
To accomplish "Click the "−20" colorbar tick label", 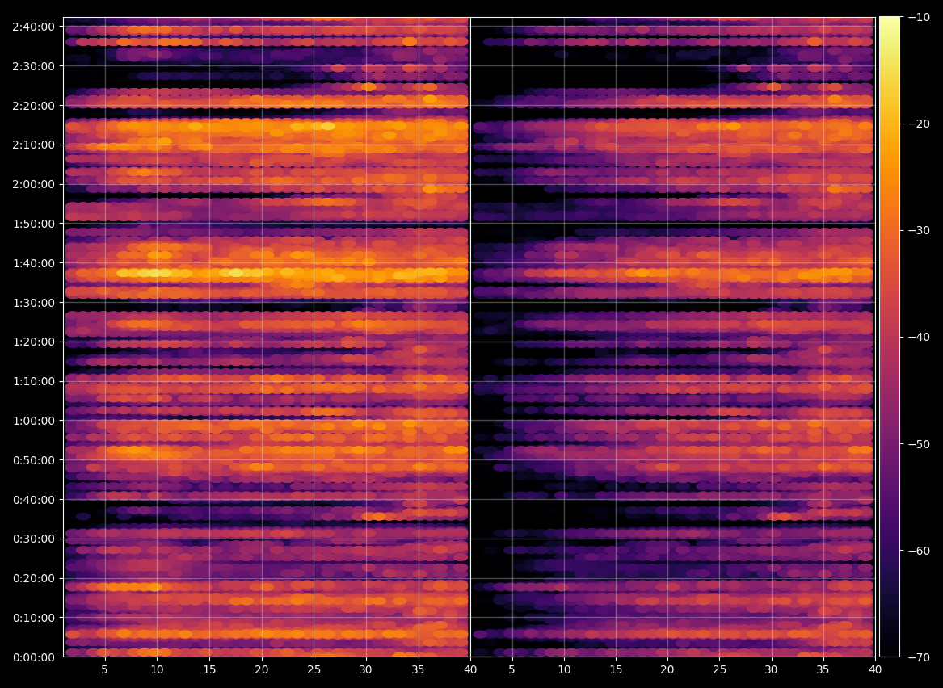I will pyautogui.click(x=918, y=124).
